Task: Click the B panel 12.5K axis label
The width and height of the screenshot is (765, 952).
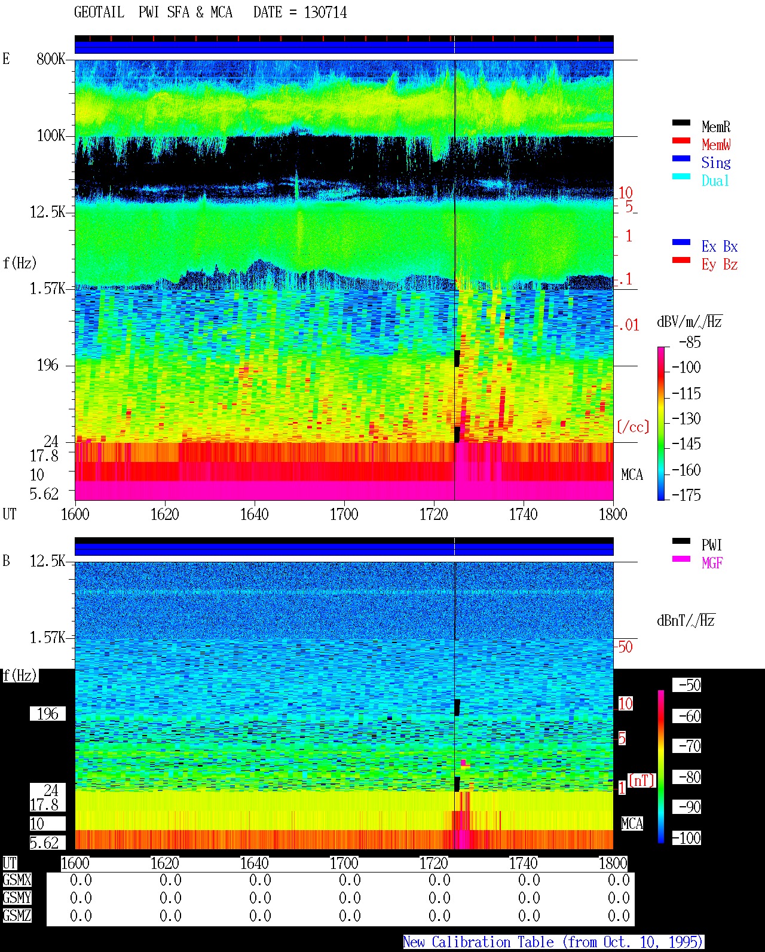Action: pyautogui.click(x=48, y=561)
